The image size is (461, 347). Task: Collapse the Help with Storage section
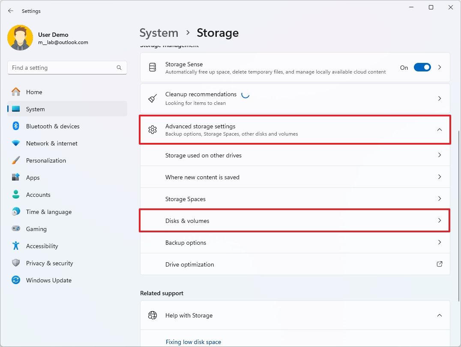(x=439, y=315)
